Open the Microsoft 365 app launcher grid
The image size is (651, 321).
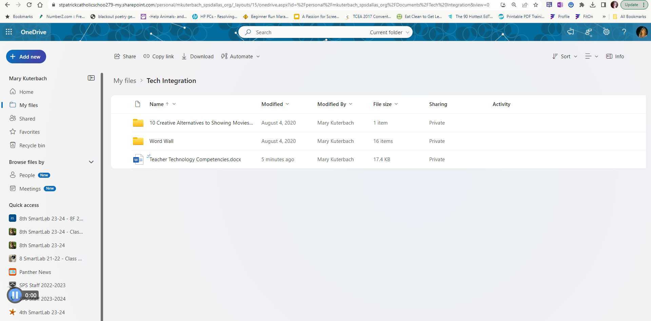pyautogui.click(x=9, y=32)
